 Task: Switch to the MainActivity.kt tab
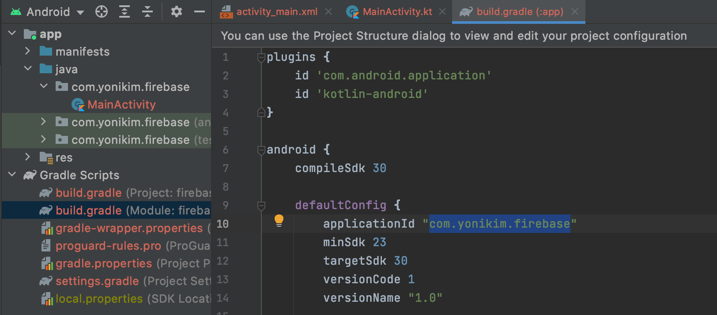click(x=397, y=12)
